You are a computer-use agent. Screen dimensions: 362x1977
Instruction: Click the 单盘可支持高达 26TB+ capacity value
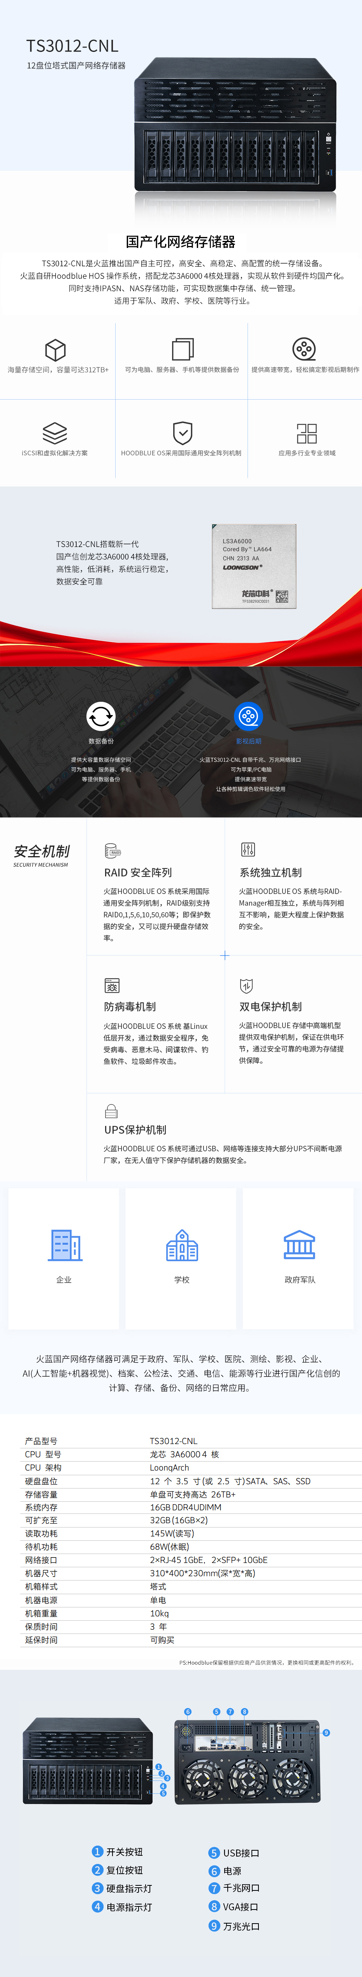[x=193, y=1494]
